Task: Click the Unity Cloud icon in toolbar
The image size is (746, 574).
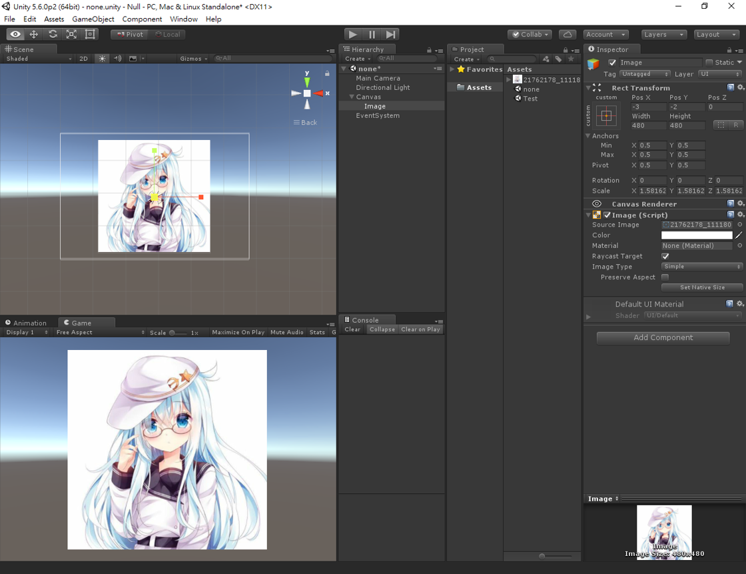Action: [x=567, y=34]
